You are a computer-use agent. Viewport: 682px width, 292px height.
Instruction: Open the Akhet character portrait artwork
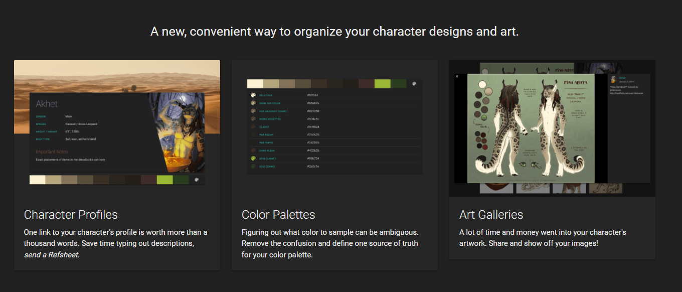pyautogui.click(x=181, y=134)
